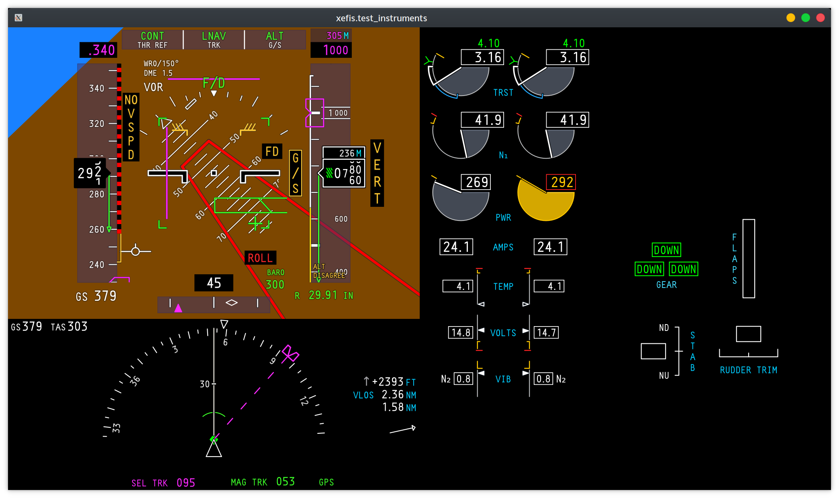Click the STAB trim ND-NU scale
This screenshot has height=498, width=839.
(x=678, y=351)
